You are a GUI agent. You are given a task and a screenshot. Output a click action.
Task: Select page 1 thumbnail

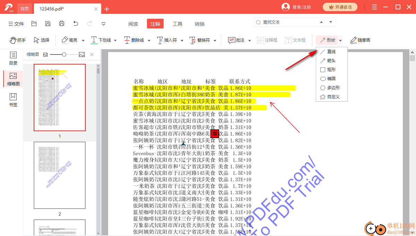[x=60, y=98]
